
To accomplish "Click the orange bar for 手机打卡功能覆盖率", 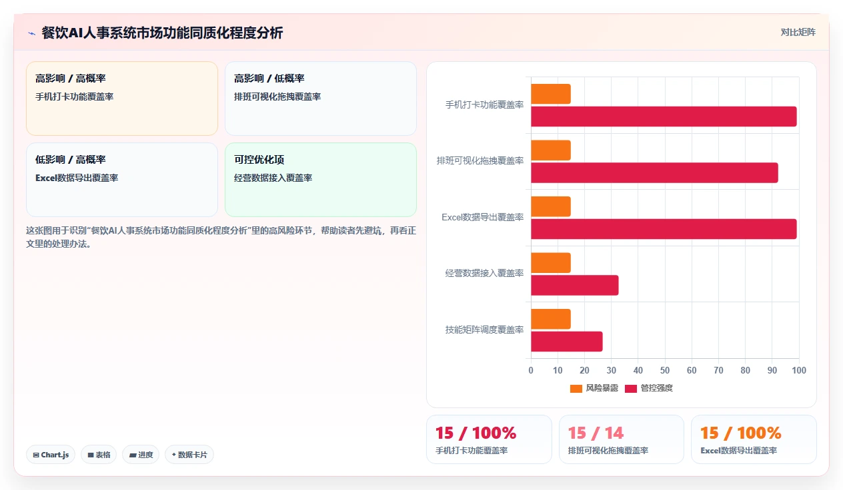I will coord(551,94).
